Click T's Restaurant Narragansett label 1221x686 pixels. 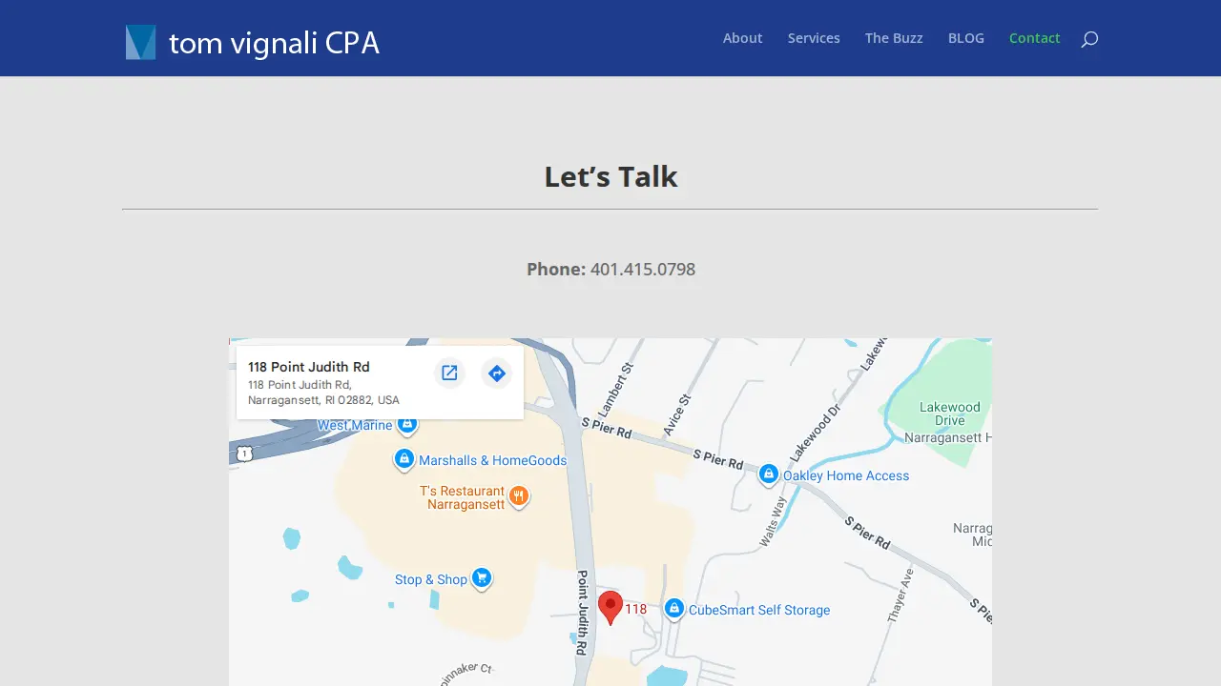(x=464, y=497)
